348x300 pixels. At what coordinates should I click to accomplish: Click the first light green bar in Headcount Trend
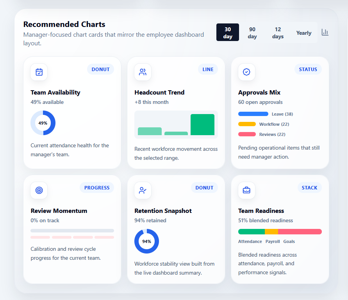150,131
